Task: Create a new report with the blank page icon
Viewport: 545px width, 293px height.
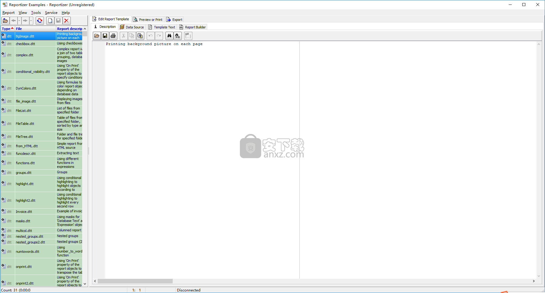Action: (x=50, y=21)
